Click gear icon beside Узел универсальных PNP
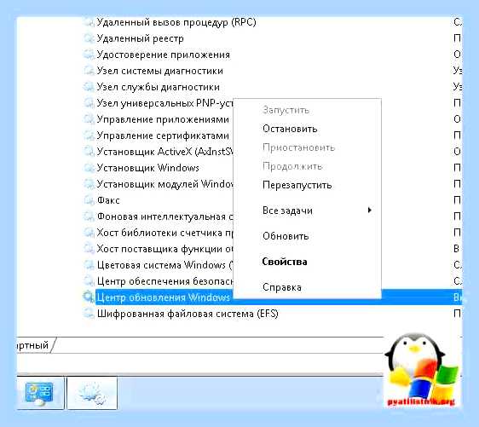Image resolution: width=479 pixels, height=427 pixels. click(x=89, y=103)
